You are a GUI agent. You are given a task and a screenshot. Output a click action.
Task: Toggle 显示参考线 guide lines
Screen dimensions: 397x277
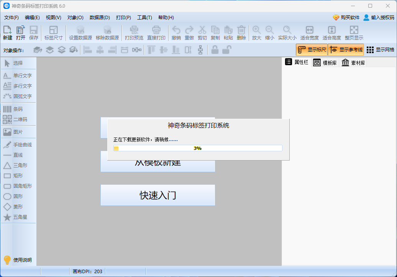click(346, 50)
